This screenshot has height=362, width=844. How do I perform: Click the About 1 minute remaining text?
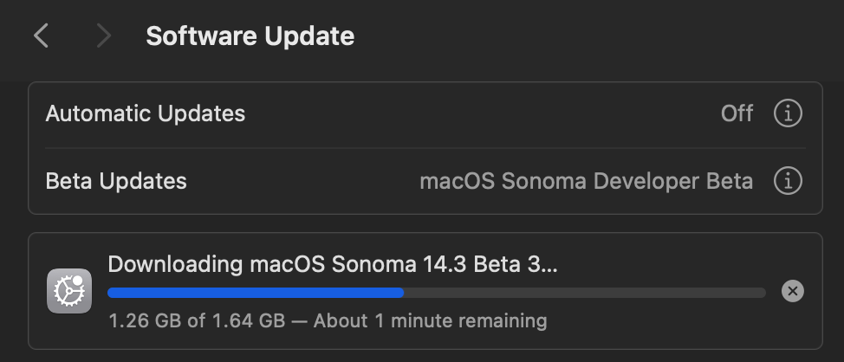tap(430, 321)
